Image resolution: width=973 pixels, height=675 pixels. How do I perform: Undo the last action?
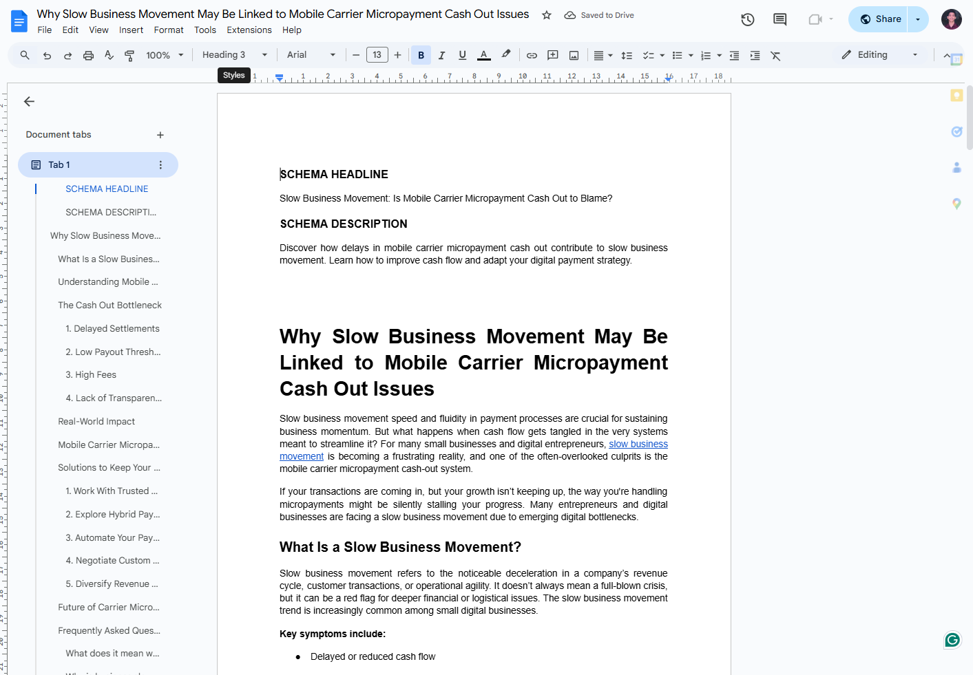47,55
